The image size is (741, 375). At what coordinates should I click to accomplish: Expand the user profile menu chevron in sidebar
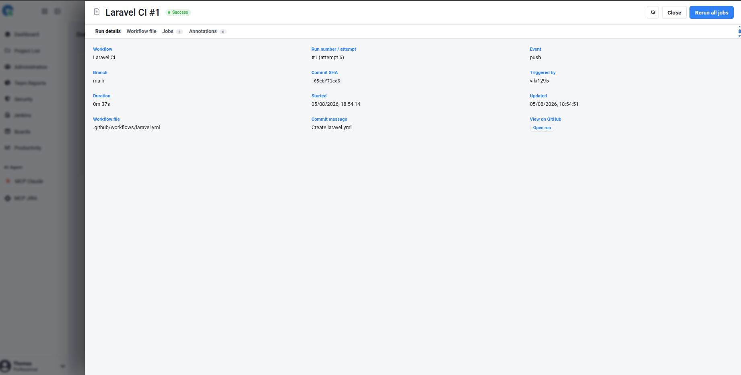pos(63,366)
